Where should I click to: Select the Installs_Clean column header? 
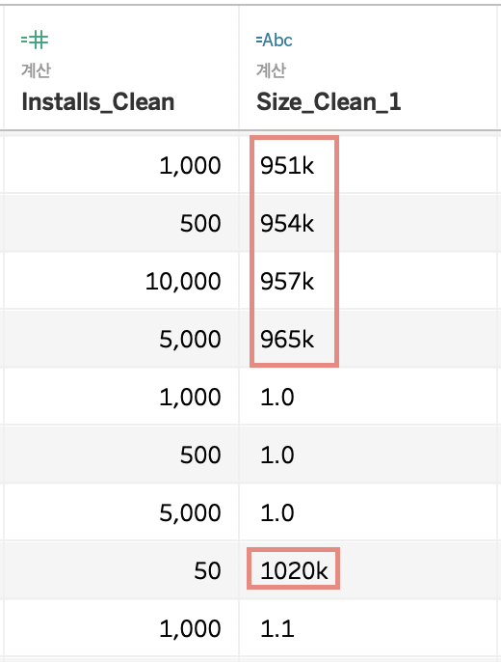pos(97,102)
